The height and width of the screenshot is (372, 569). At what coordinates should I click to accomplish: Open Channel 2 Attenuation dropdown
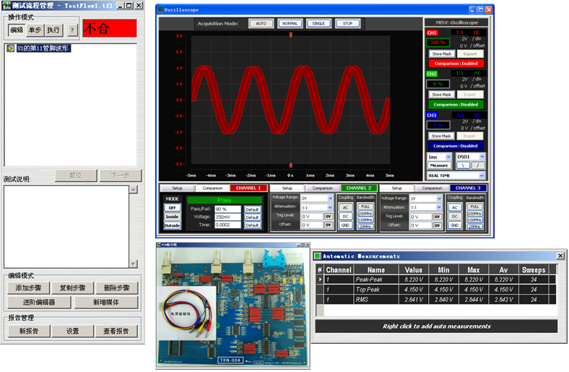330,207
